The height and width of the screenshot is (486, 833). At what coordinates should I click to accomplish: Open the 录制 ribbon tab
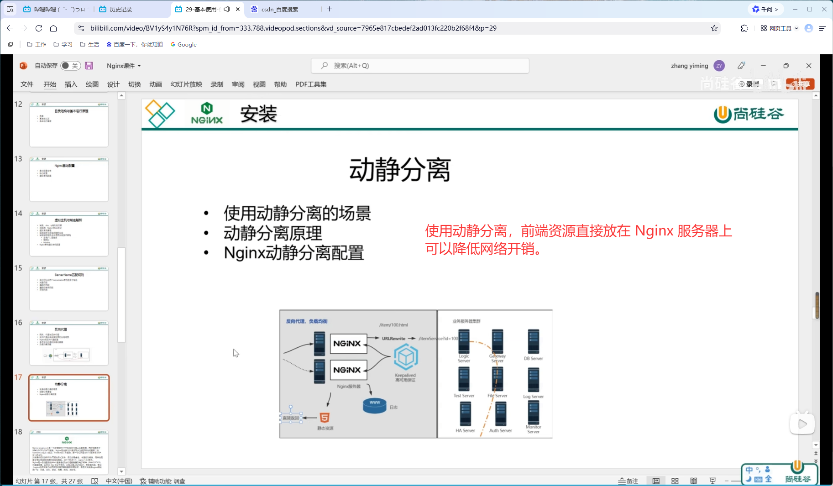tap(217, 84)
